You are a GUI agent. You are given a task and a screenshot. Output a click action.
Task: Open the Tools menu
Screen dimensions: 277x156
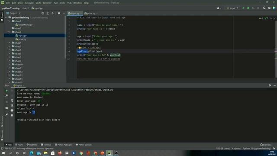pyautogui.click(x=62, y=3)
